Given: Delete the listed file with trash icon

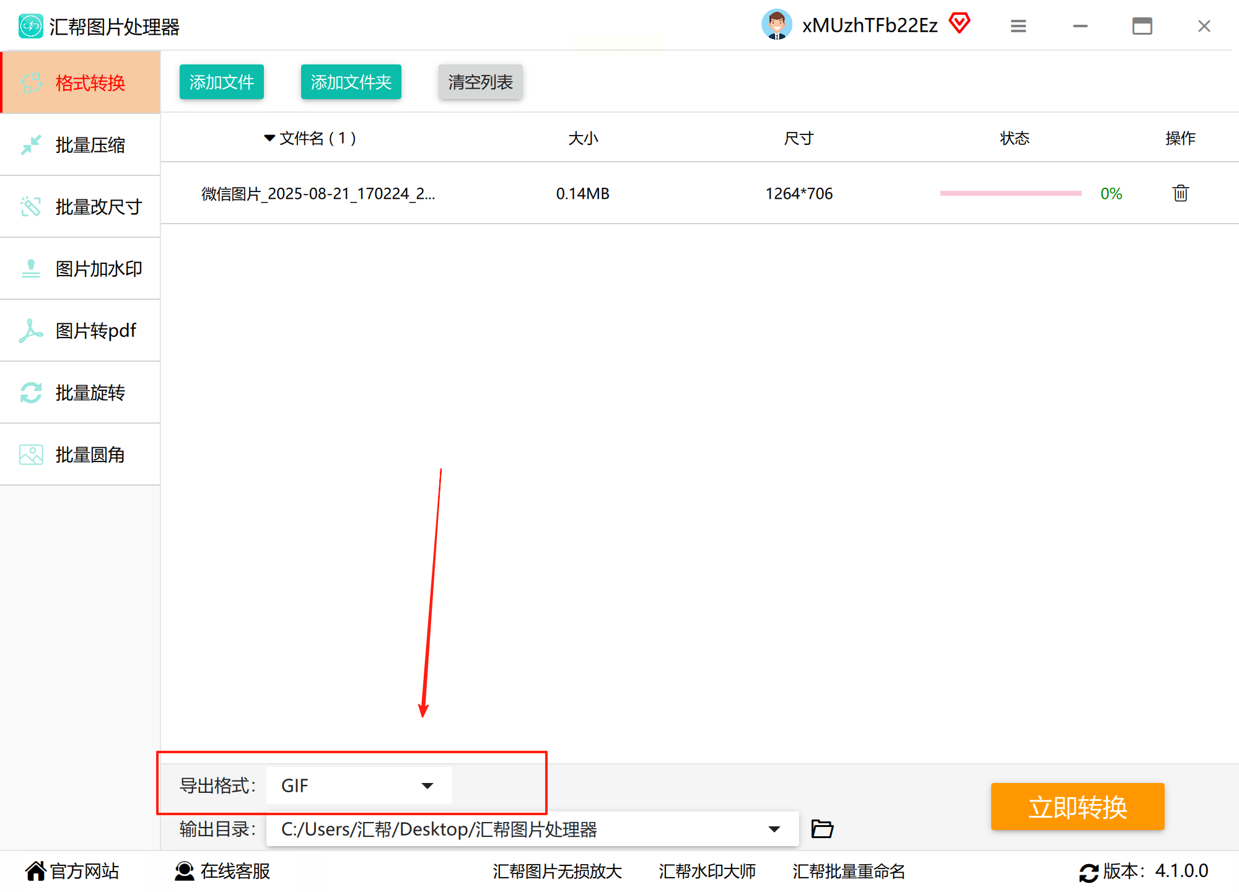Looking at the screenshot, I should [x=1180, y=193].
